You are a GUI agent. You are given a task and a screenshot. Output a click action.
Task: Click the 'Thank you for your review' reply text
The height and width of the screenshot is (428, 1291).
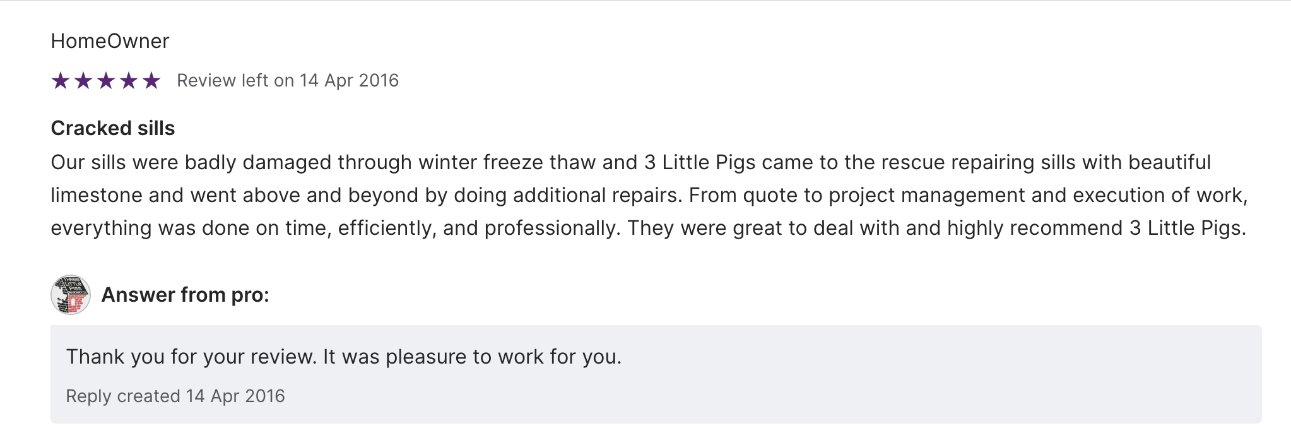tap(344, 357)
